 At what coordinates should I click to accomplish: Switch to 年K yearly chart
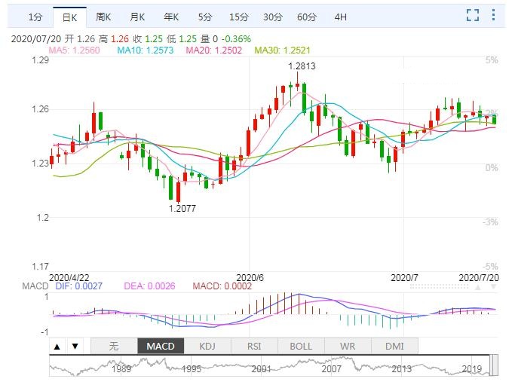coord(170,16)
